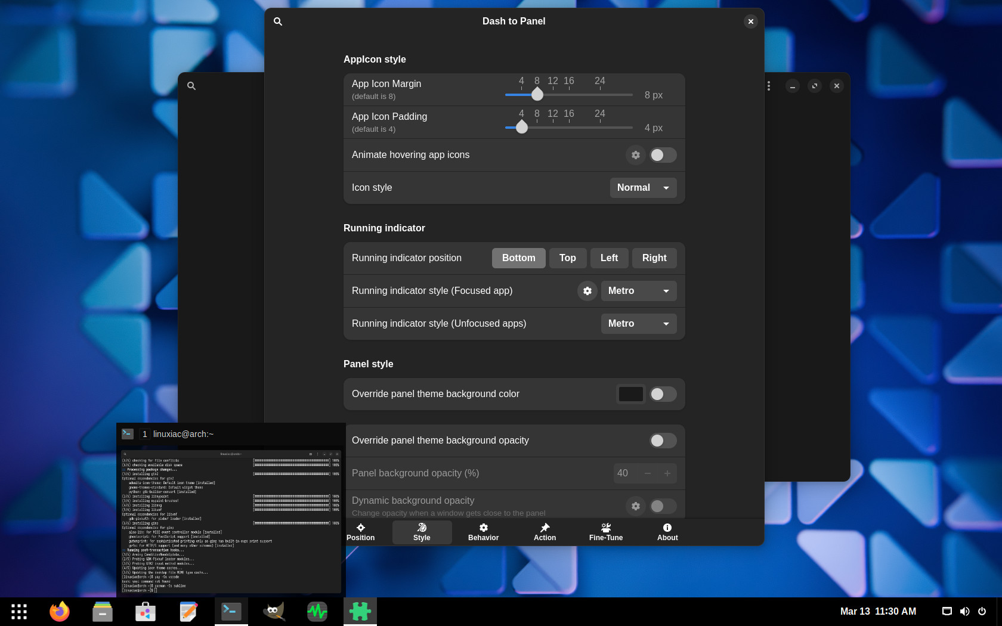Set running indicator position to Left
Image resolution: width=1002 pixels, height=626 pixels.
coord(609,258)
